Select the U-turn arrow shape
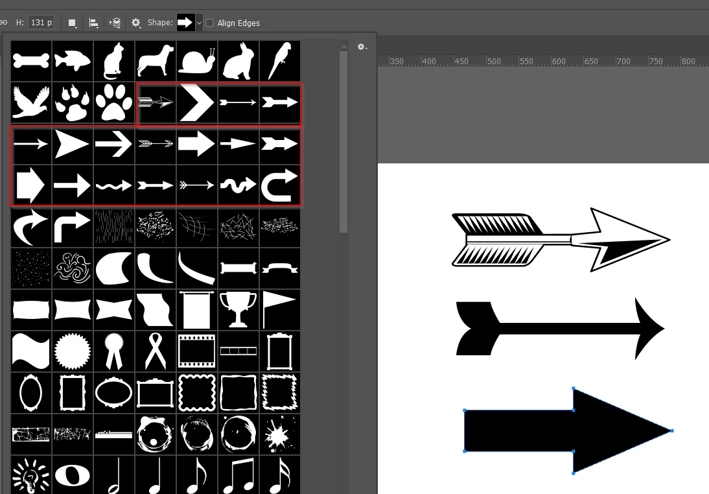 (x=280, y=185)
